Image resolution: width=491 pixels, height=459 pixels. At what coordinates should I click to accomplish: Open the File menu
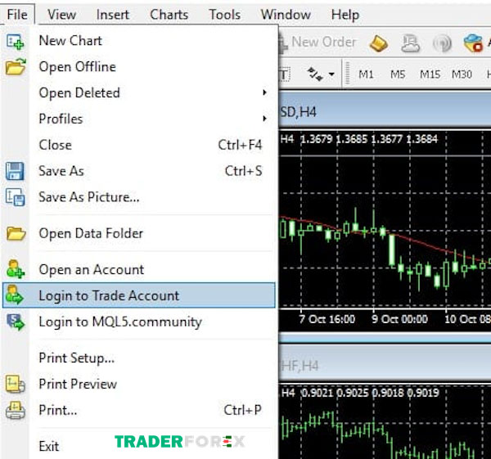pyautogui.click(x=17, y=15)
